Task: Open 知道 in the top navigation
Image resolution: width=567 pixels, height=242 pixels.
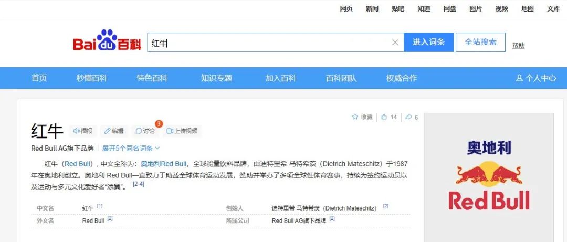Action: pyautogui.click(x=424, y=9)
